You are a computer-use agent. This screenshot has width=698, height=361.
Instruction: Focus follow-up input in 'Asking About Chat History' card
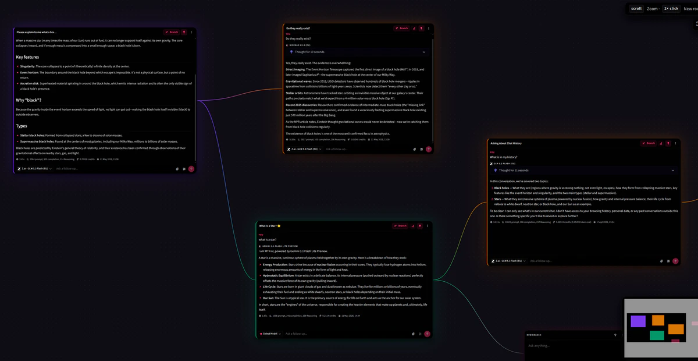(x=593, y=261)
